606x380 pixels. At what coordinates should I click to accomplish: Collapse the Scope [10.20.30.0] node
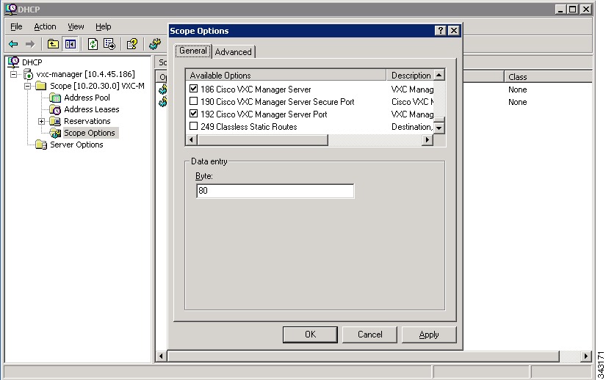tap(27, 86)
